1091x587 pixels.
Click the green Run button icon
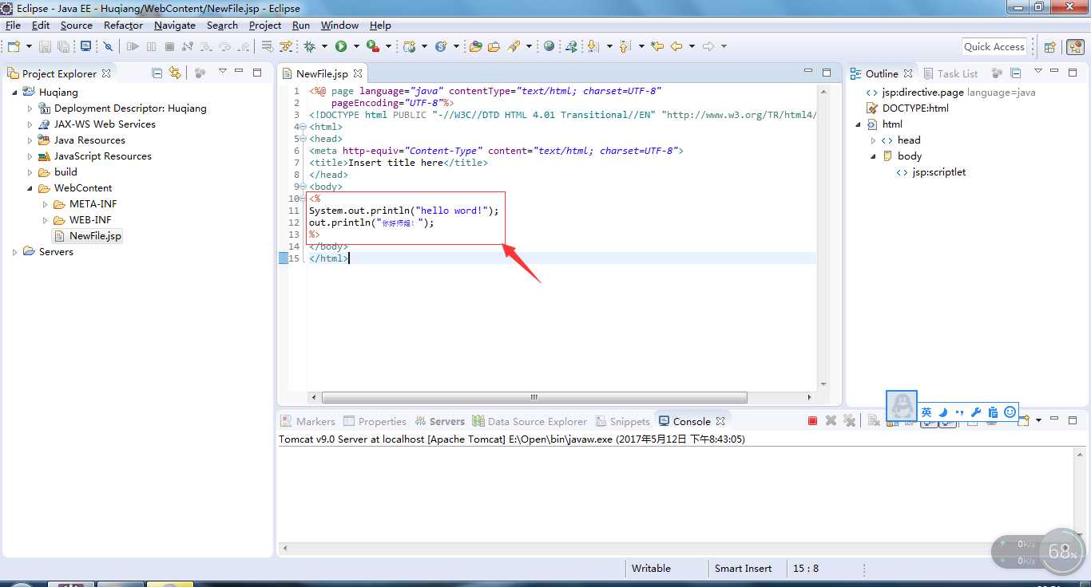point(341,47)
